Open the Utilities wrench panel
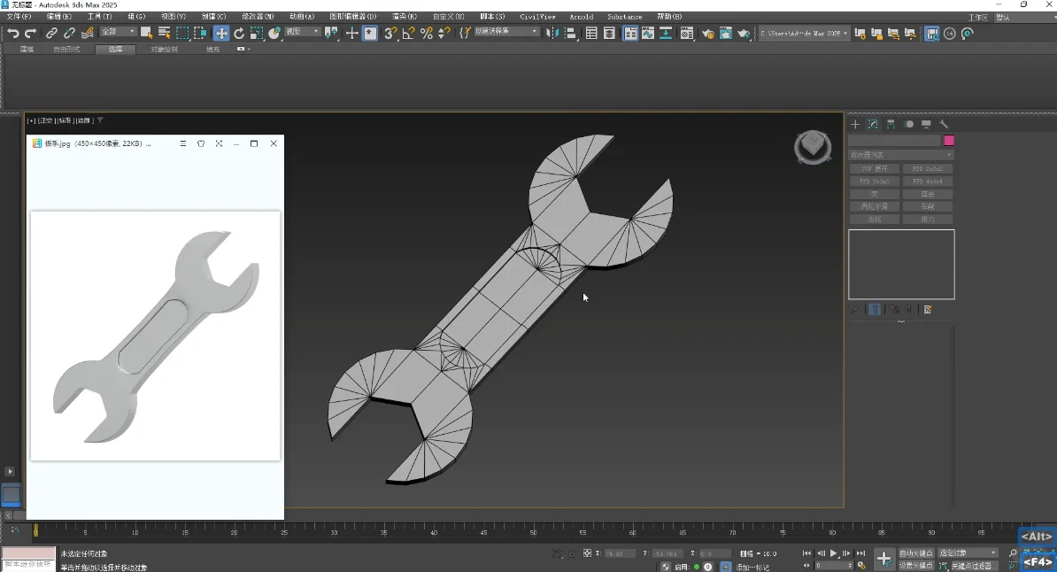 [x=944, y=124]
